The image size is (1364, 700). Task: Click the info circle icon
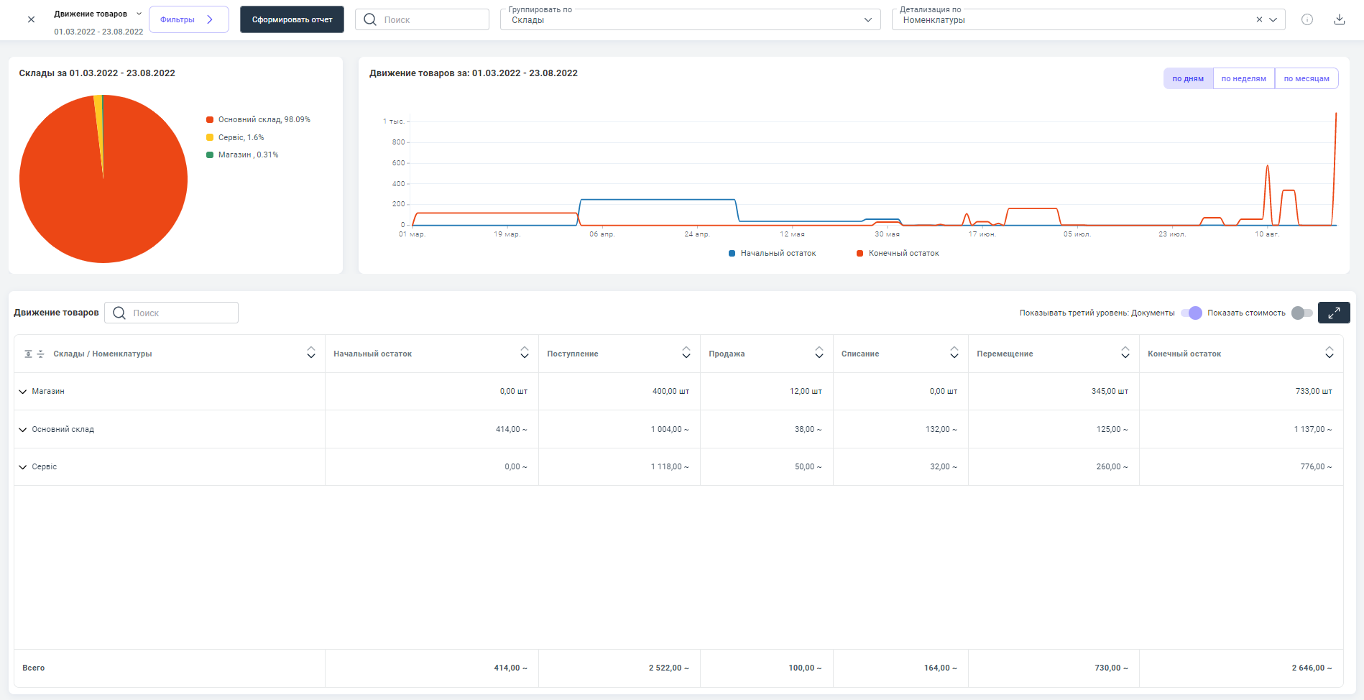[x=1307, y=19]
